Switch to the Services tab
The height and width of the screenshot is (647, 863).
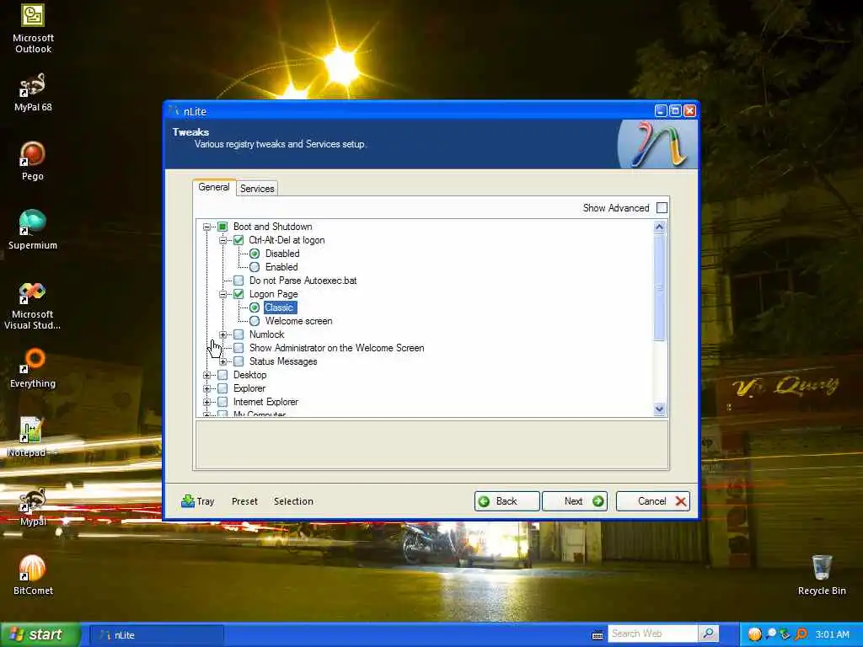(x=257, y=188)
